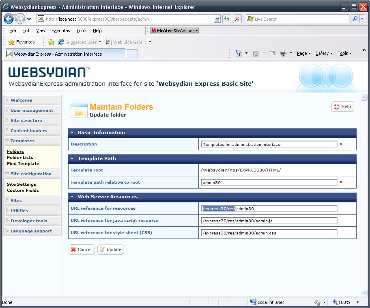
Task: Open the Site Settings link
Action: point(22,184)
